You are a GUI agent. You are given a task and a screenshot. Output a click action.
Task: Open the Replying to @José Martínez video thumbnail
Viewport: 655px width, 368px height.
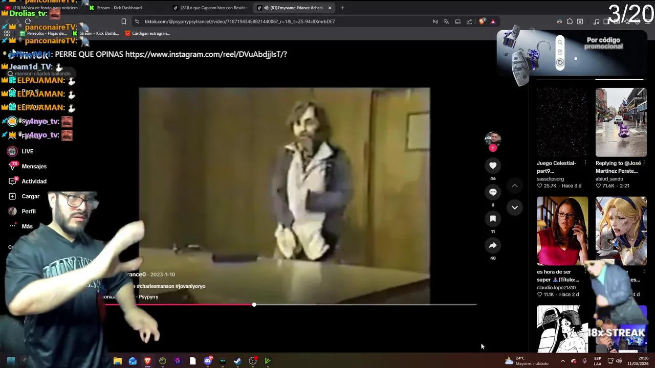[621, 122]
